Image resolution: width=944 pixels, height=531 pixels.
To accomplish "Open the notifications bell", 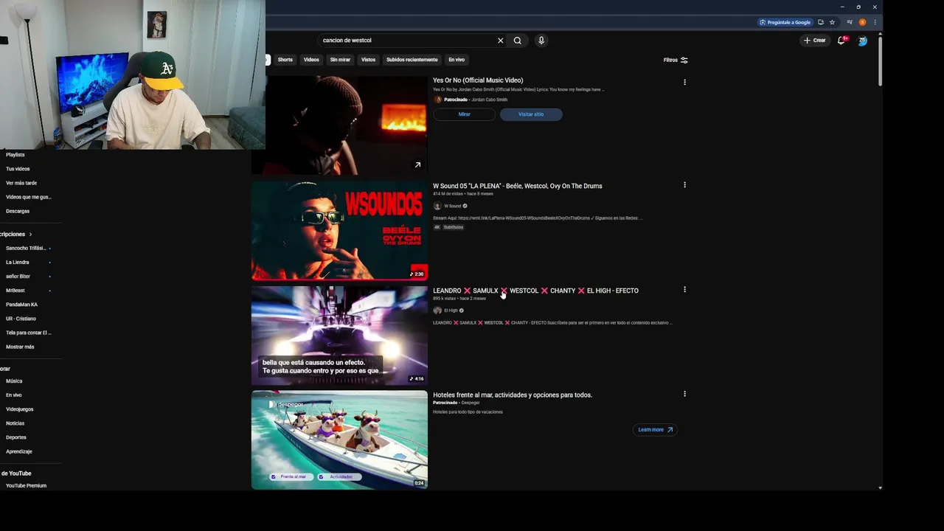I will coord(841,41).
